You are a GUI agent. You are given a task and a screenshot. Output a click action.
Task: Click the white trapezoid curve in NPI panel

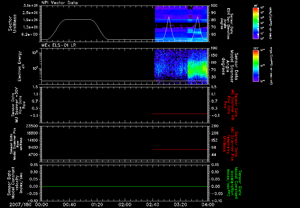(x=77, y=19)
